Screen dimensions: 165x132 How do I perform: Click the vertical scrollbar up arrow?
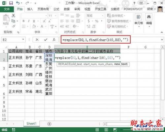163,47
